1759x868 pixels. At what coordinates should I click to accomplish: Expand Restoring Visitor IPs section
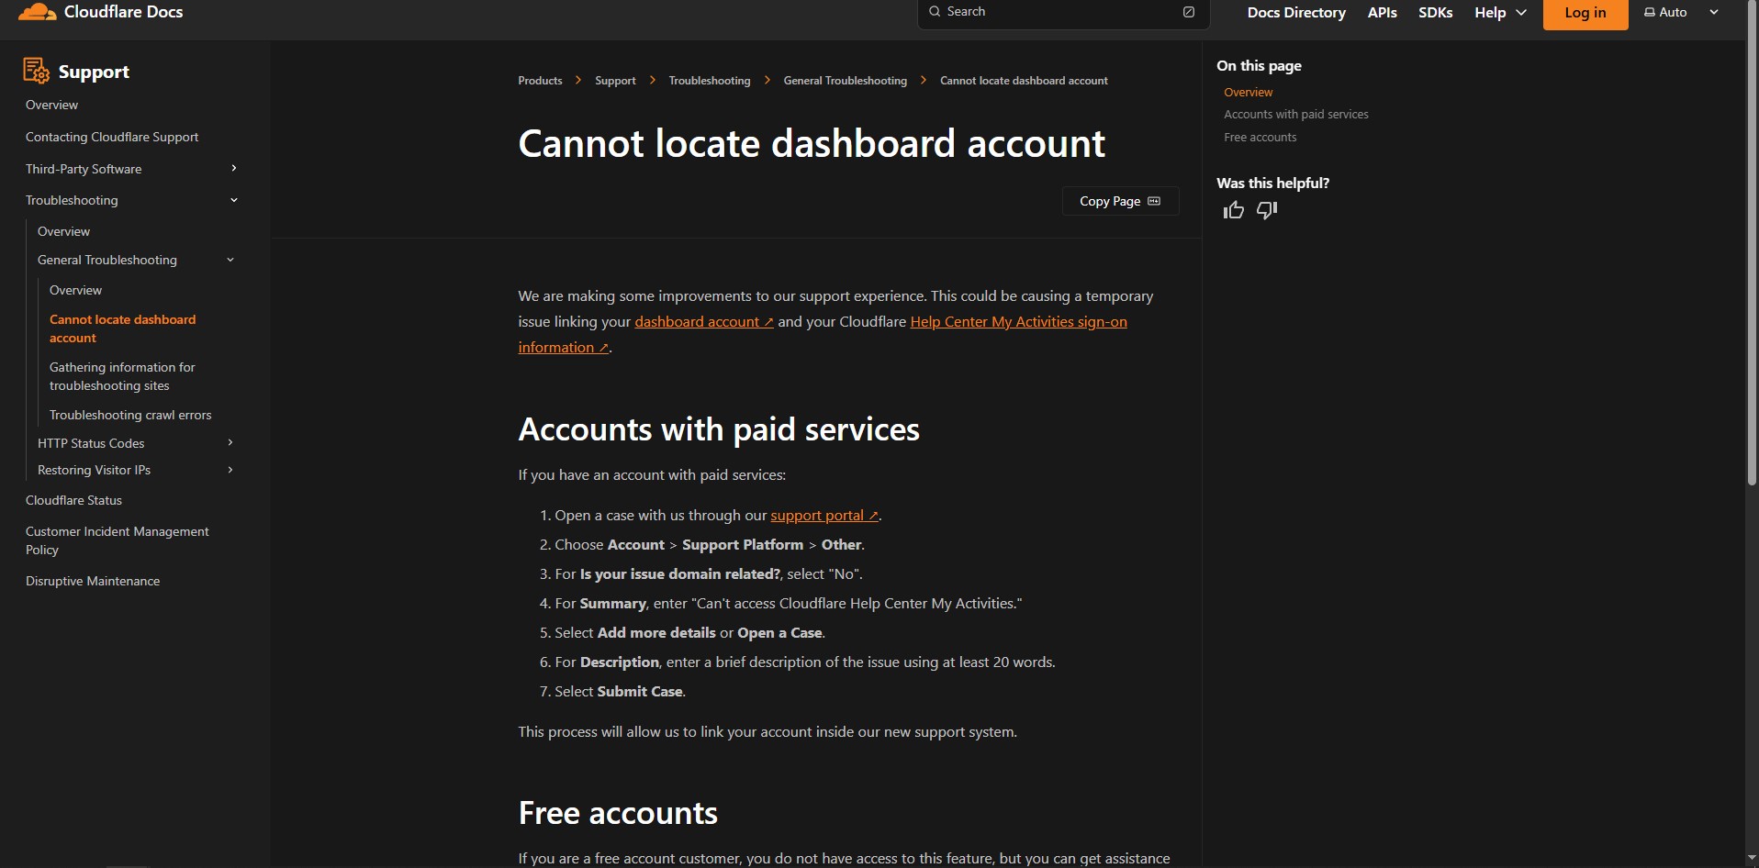[x=230, y=470]
